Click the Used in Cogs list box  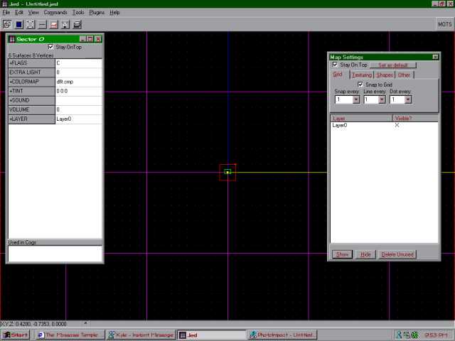(55, 254)
